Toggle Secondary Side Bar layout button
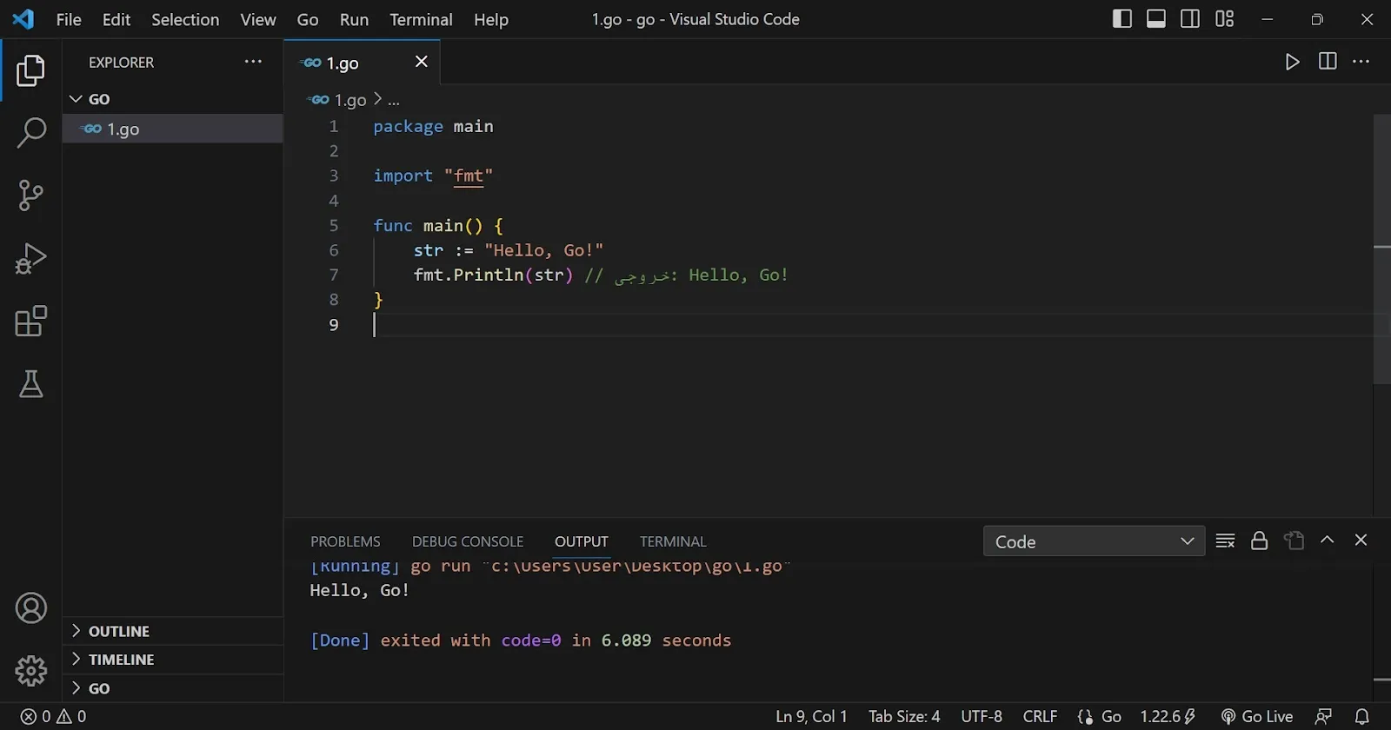The image size is (1391, 730). tap(1190, 18)
